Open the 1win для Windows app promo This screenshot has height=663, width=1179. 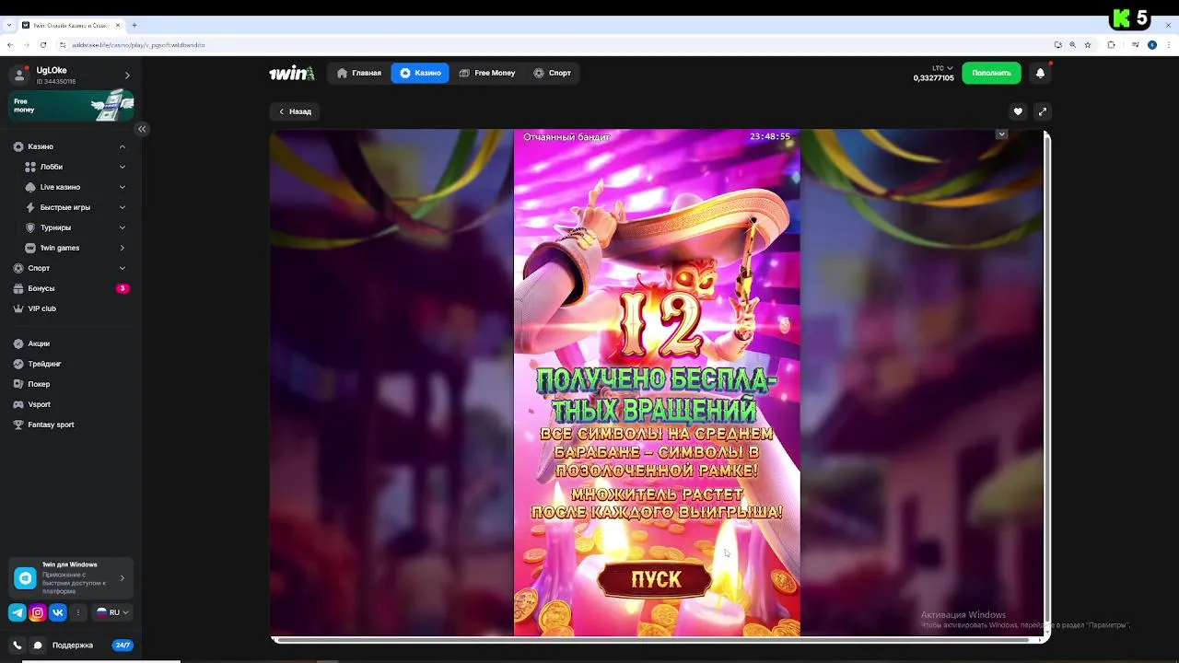pyautogui.click(x=71, y=577)
